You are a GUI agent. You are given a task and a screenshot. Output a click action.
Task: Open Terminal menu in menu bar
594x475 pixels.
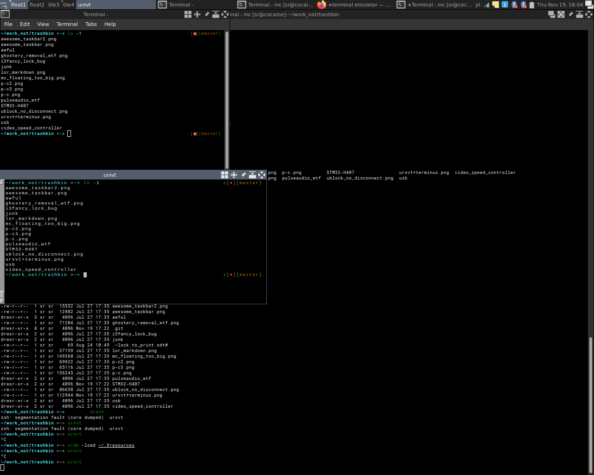67,24
